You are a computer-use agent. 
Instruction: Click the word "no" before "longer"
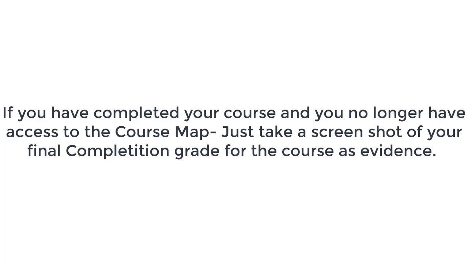(358, 115)
